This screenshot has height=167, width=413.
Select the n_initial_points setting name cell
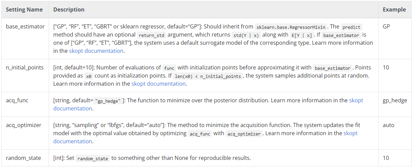pyautogui.click(x=25, y=67)
